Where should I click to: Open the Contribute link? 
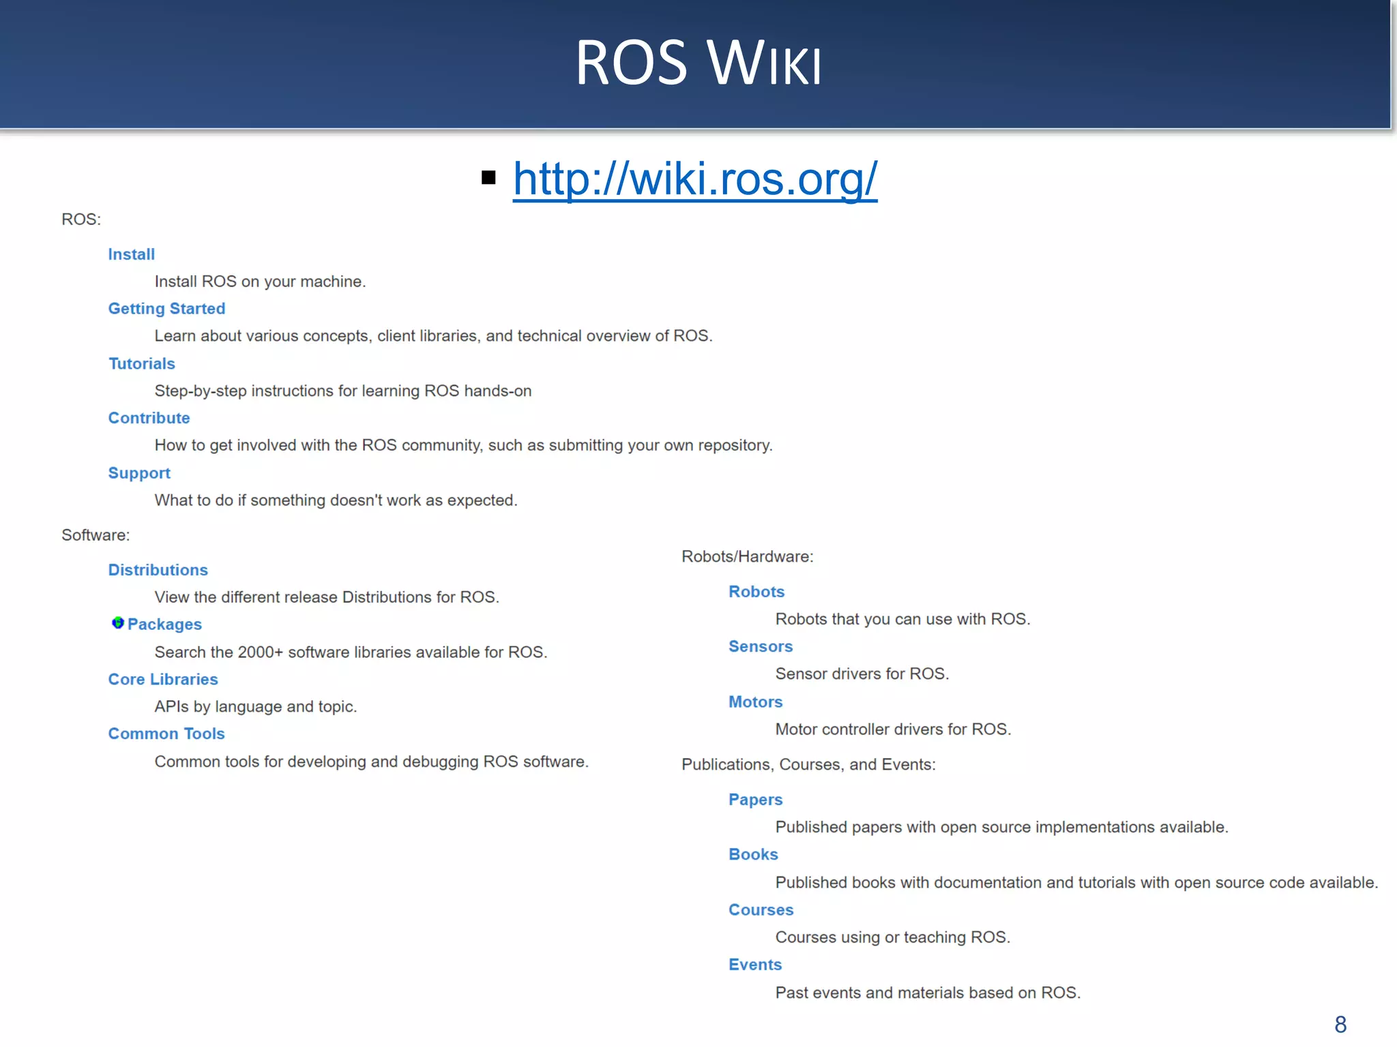point(149,418)
